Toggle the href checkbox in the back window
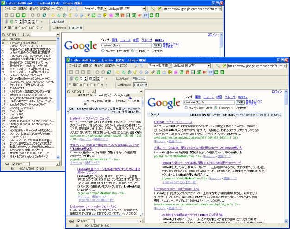Image resolution: width=290 pixels, height=229 pixels. [x=13, y=164]
